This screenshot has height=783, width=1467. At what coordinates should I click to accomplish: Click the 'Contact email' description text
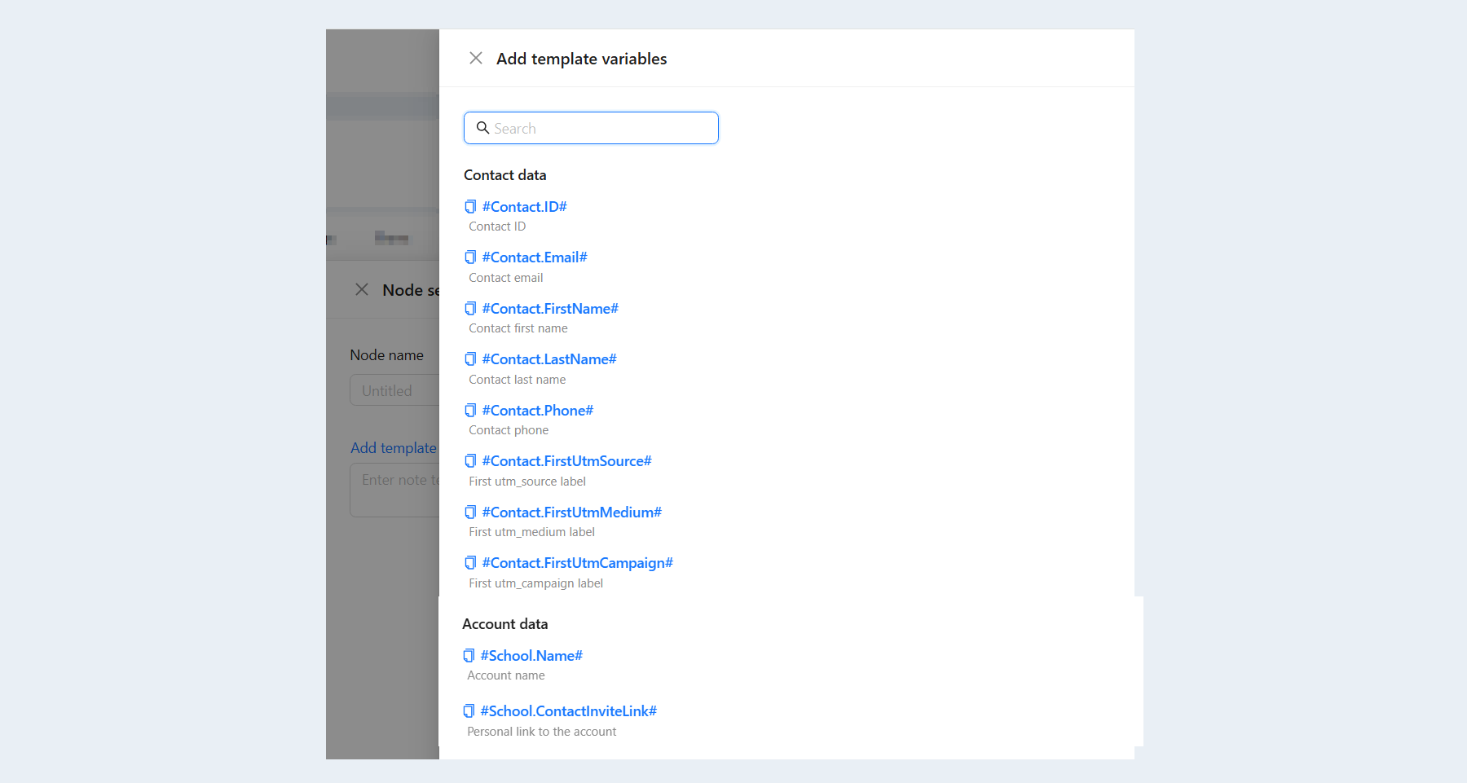pyautogui.click(x=505, y=278)
